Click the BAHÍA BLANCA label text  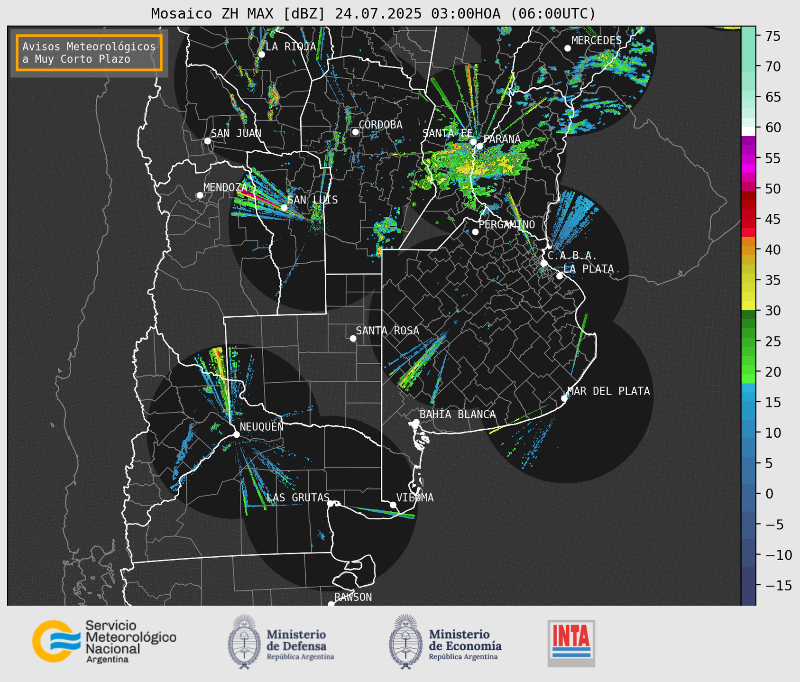pyautogui.click(x=458, y=415)
